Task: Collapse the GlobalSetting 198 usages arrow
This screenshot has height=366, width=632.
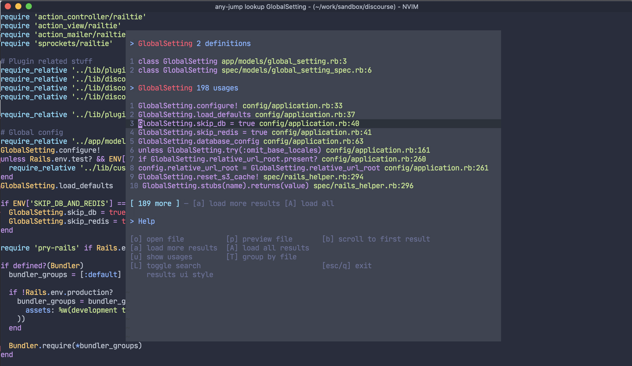Action: click(132, 88)
